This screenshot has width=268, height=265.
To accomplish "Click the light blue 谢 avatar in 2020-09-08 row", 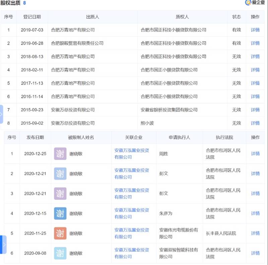I will (60, 253).
